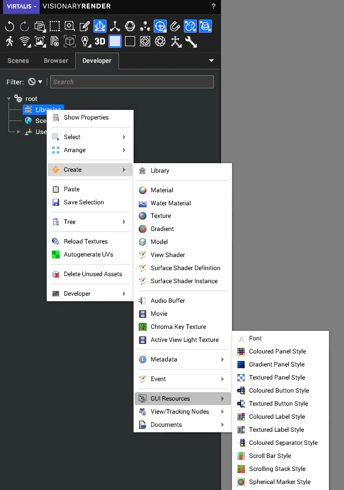Expand the Metadata submenu
This screenshot has height=490, width=344.
[x=183, y=359]
